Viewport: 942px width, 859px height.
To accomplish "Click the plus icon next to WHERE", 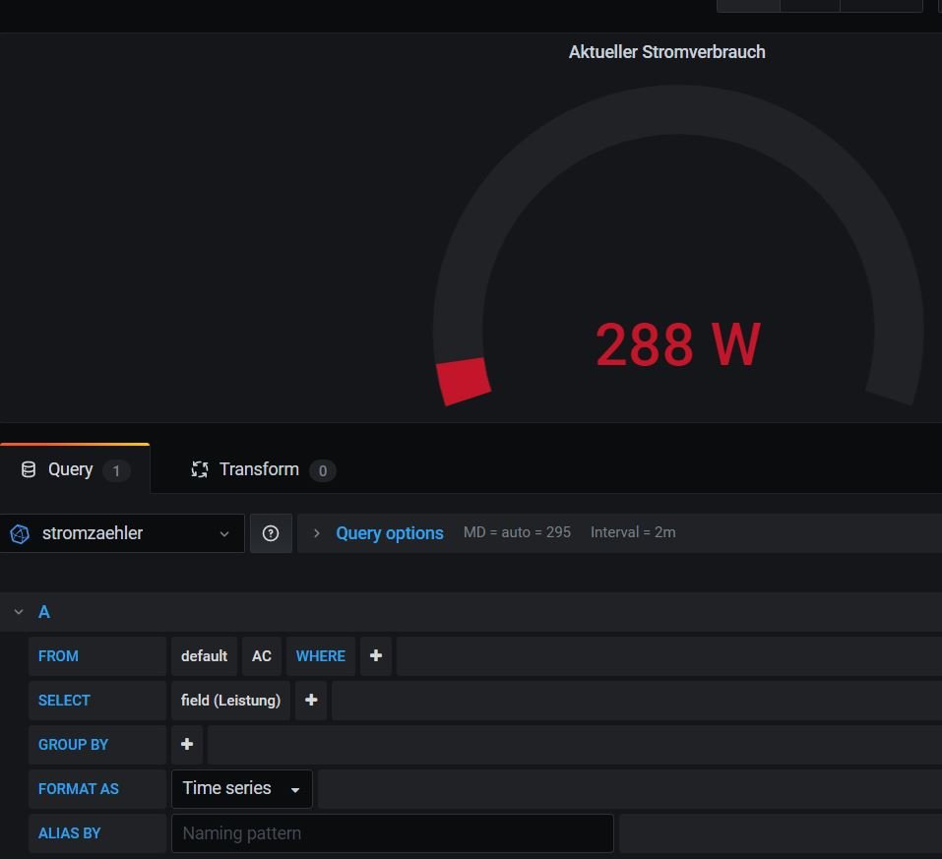I will [376, 656].
